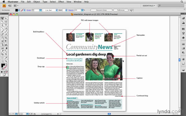This screenshot has width=186, height=116.
Task: Toggle the default fill and stroke icon
Action: 2,68
